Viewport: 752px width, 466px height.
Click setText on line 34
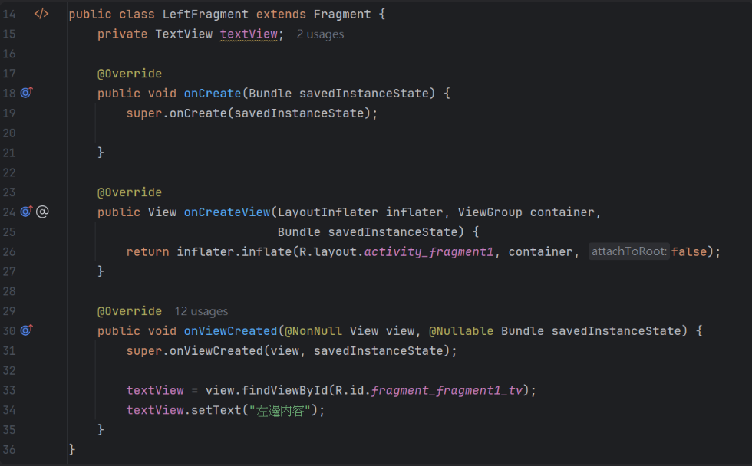pyautogui.click(x=216, y=411)
